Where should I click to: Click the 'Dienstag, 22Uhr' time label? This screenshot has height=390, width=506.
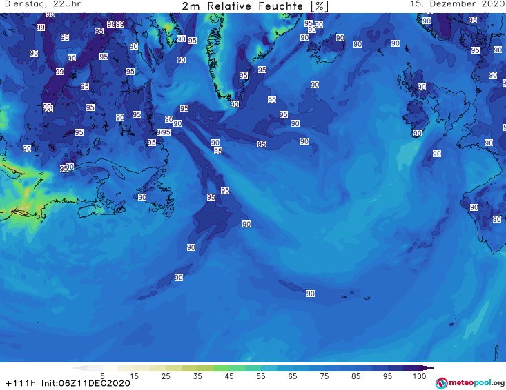pos(43,4)
